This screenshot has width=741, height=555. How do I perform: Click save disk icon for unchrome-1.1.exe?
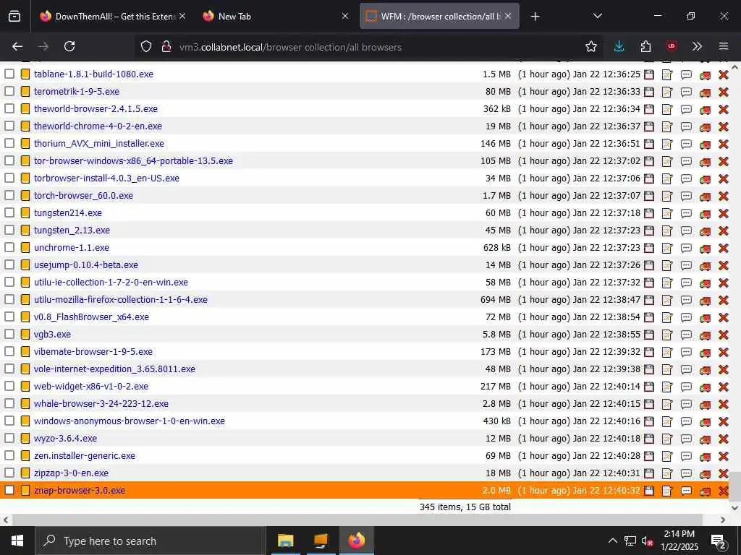tap(649, 249)
